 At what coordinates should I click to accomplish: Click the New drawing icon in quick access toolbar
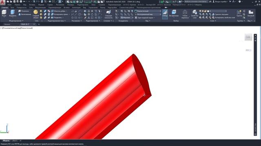(8, 2)
